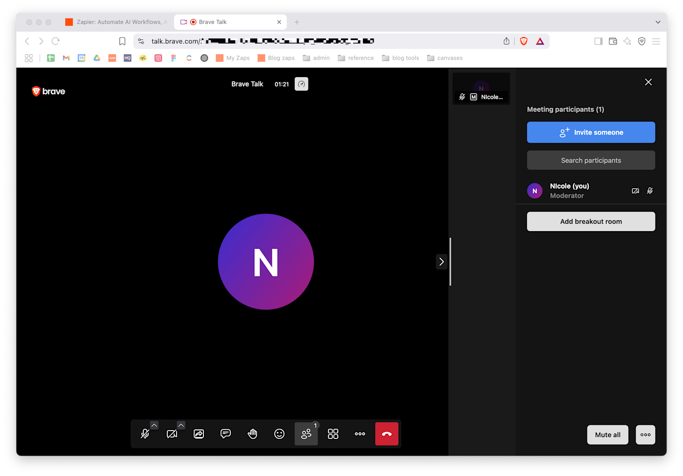
Task: Open the browser main menu
Action: [x=656, y=41]
